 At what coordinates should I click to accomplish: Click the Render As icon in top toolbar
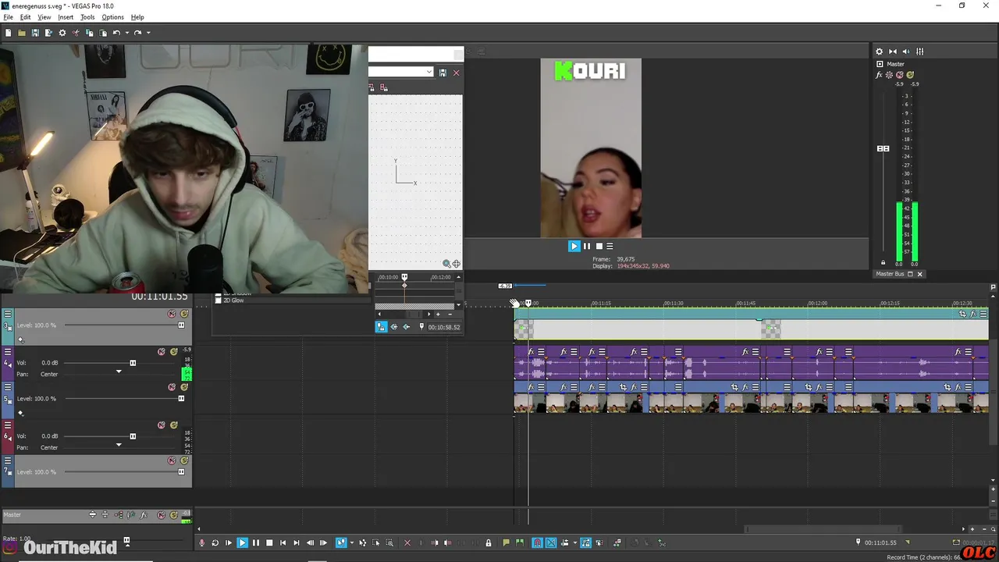tap(48, 33)
